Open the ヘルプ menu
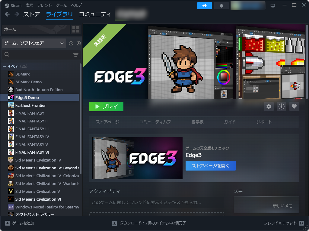 (x=76, y=5)
